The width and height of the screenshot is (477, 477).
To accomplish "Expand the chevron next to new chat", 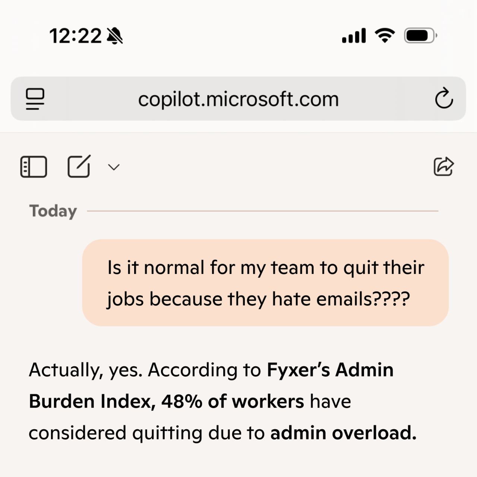I will click(114, 167).
